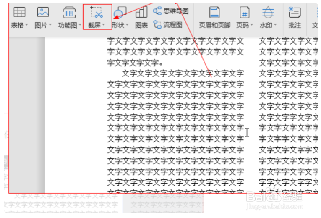Click the 页眉和页脚 label
The height and width of the screenshot is (218, 321).
point(214,25)
